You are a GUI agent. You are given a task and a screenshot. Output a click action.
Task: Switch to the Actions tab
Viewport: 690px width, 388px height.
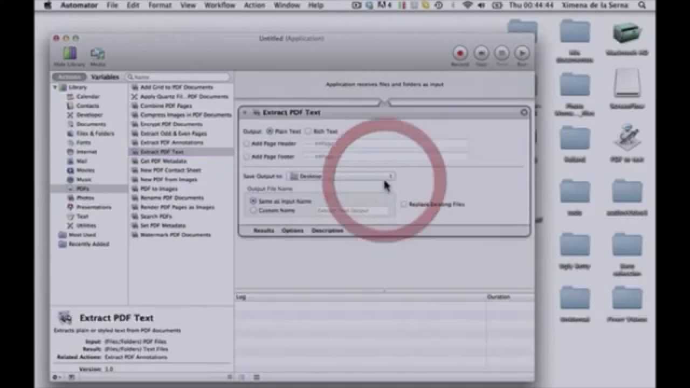69,77
